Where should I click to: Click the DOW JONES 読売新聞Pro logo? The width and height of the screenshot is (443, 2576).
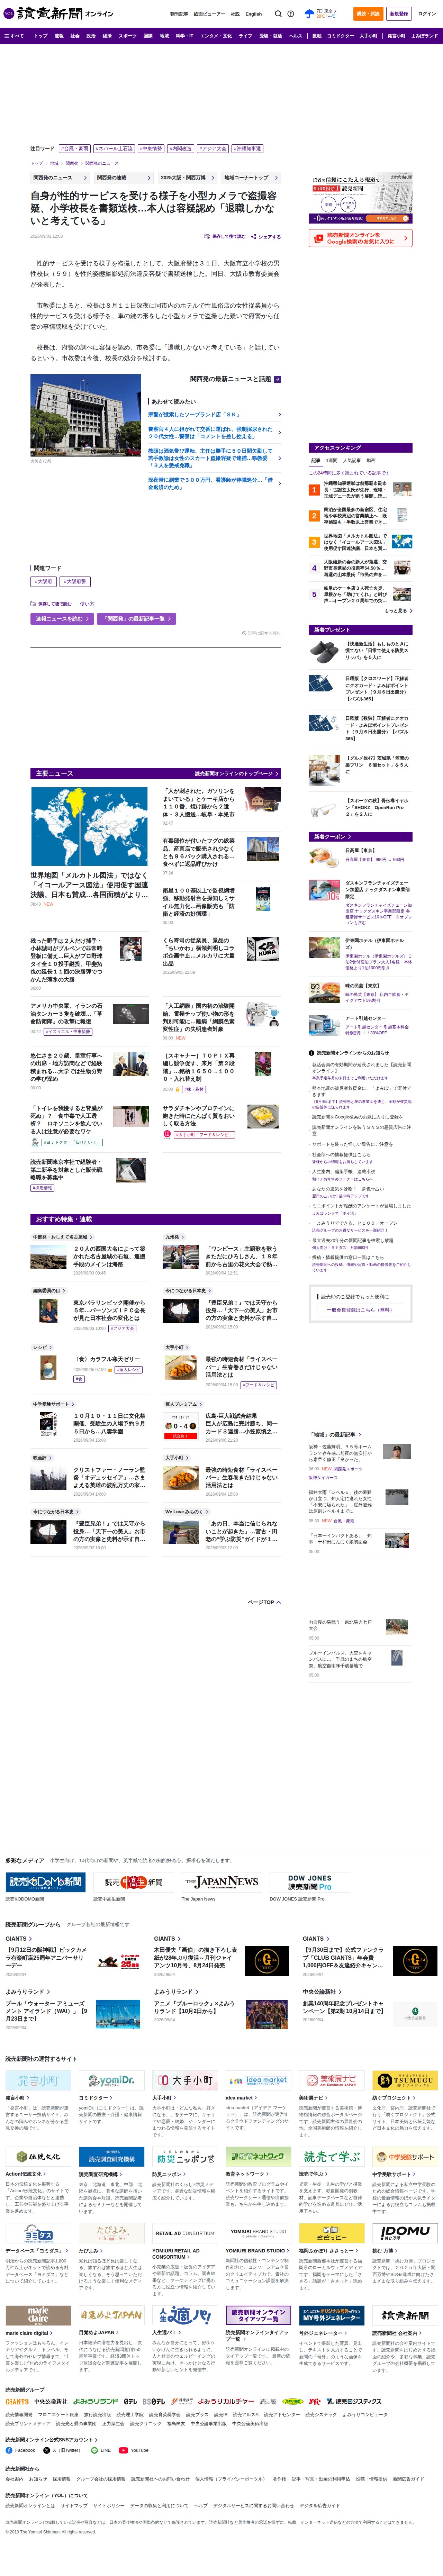coord(310,1882)
